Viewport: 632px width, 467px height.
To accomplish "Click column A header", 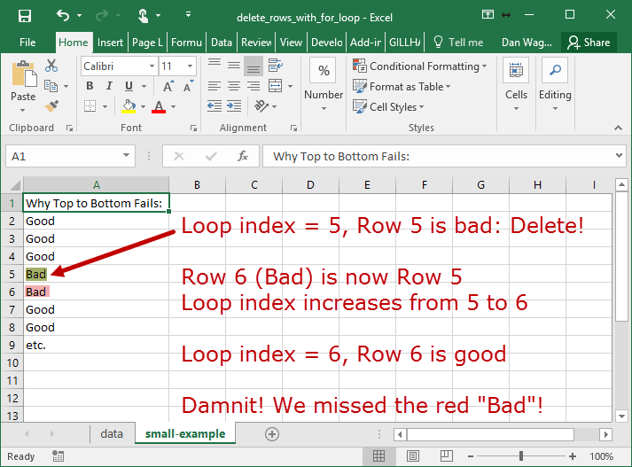I will (x=96, y=184).
